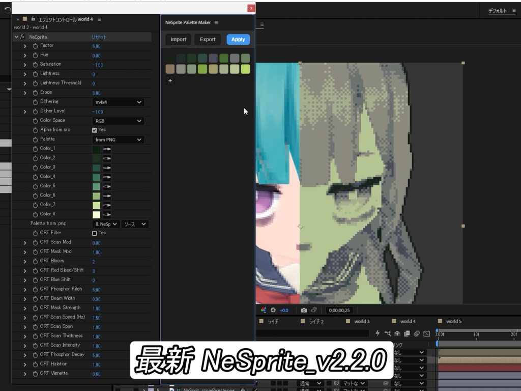This screenshot has height=391, width=521.
Task: Open the Effect Controls panel menu icon
Action: (99, 19)
